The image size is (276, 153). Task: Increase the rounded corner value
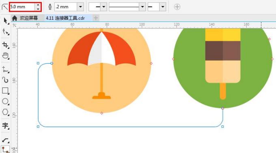pyautogui.click(x=38, y=5)
